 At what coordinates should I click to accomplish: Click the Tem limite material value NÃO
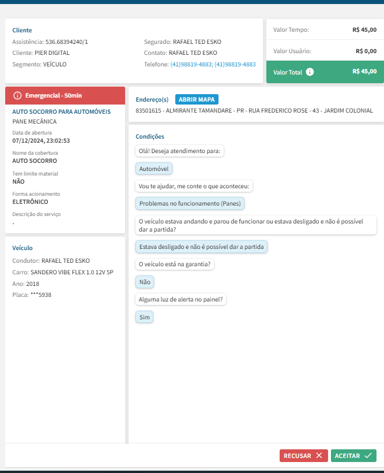[18, 181]
